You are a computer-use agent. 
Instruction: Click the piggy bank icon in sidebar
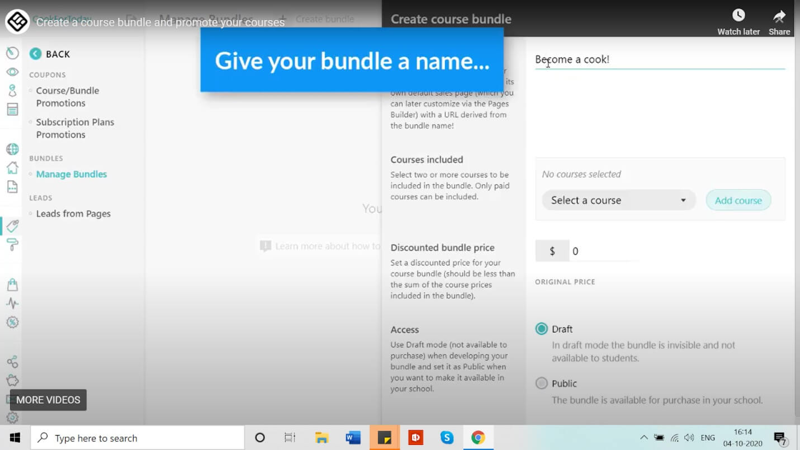(12, 381)
